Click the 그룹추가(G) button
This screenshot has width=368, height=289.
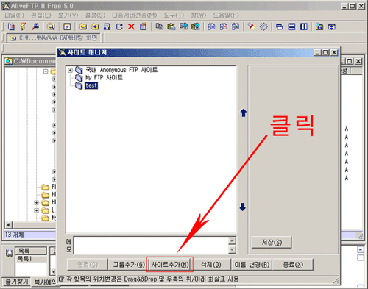coord(129,265)
